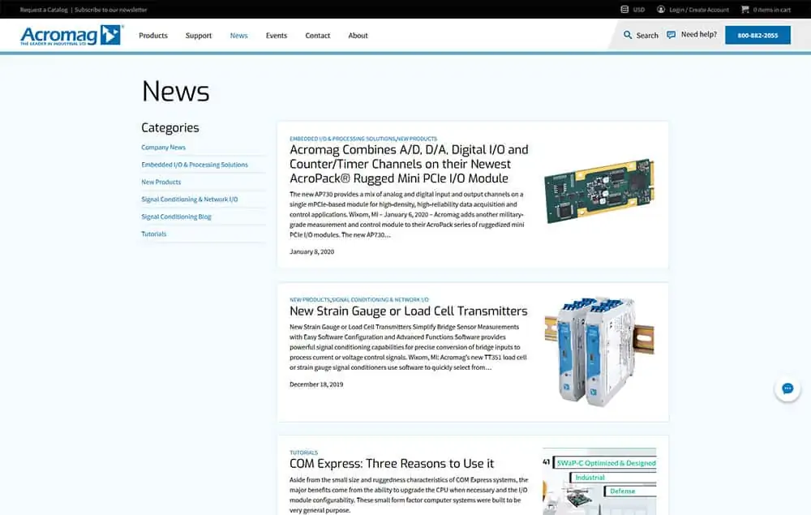The width and height of the screenshot is (811, 515).
Task: Open the Company News category
Action: (164, 148)
